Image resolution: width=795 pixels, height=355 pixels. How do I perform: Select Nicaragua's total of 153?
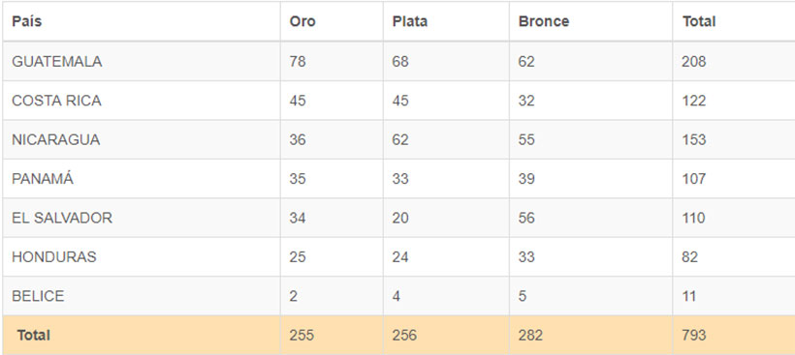(x=694, y=139)
